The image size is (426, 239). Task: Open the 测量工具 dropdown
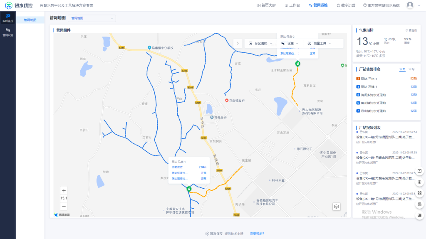pyautogui.click(x=319, y=44)
